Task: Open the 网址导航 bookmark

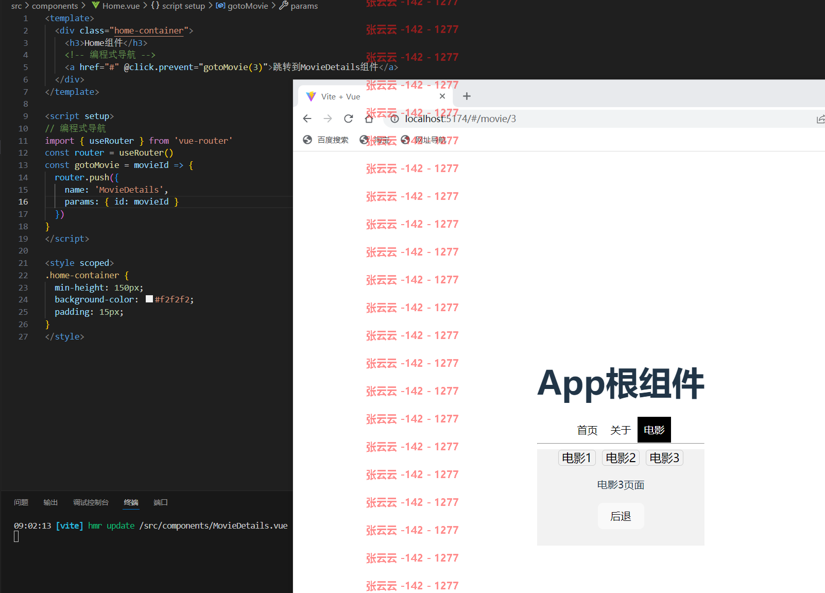Action: 423,140
